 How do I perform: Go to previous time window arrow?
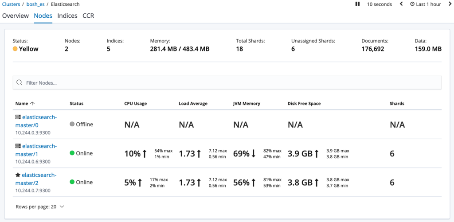pyautogui.click(x=401, y=4)
